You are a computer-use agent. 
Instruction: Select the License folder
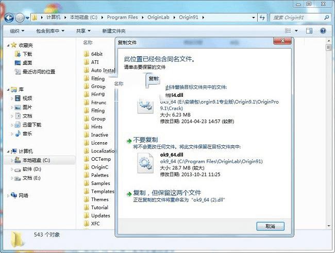click(x=99, y=143)
